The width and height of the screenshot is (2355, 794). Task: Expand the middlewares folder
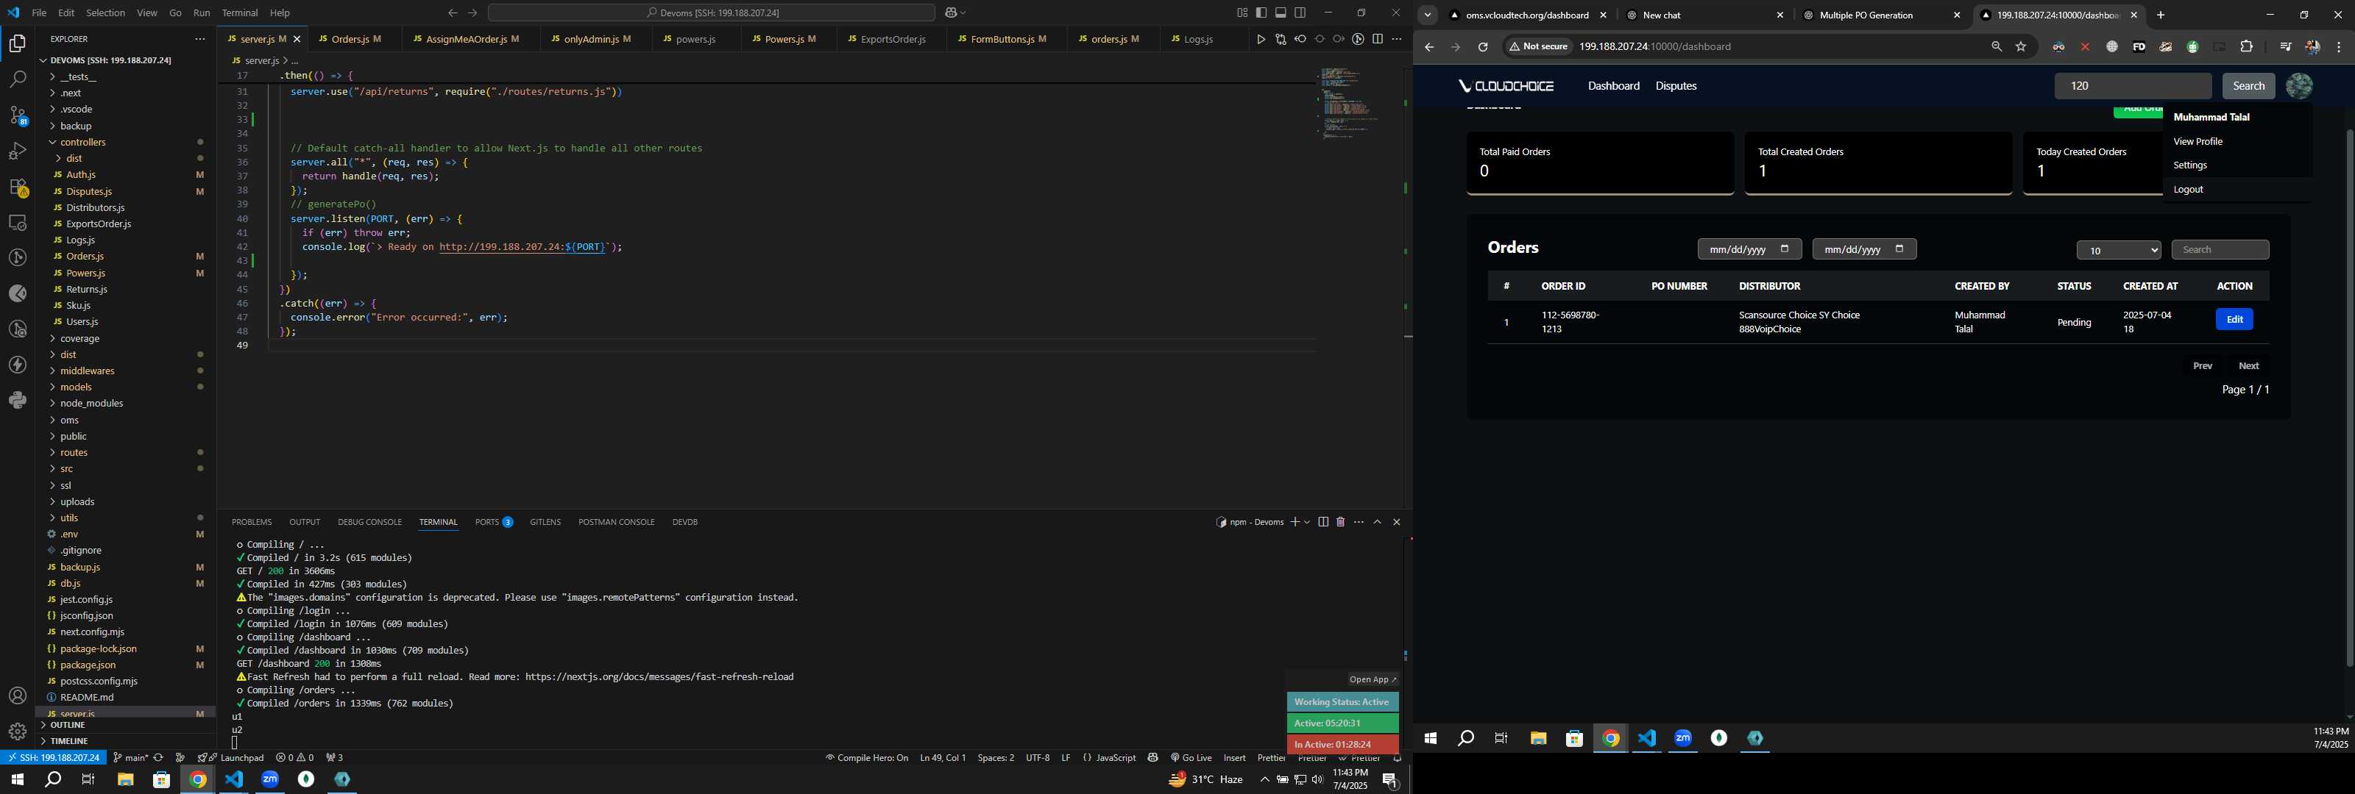click(88, 371)
